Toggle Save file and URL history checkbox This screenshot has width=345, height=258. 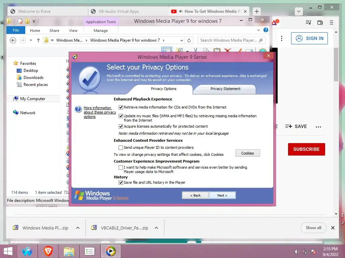click(x=121, y=182)
